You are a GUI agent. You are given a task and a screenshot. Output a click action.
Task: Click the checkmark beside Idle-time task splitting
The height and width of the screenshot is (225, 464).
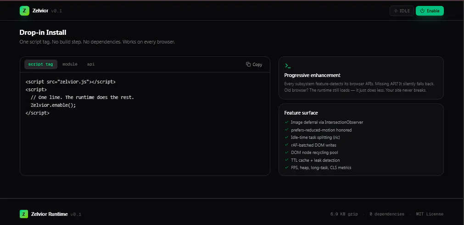[x=286, y=137]
